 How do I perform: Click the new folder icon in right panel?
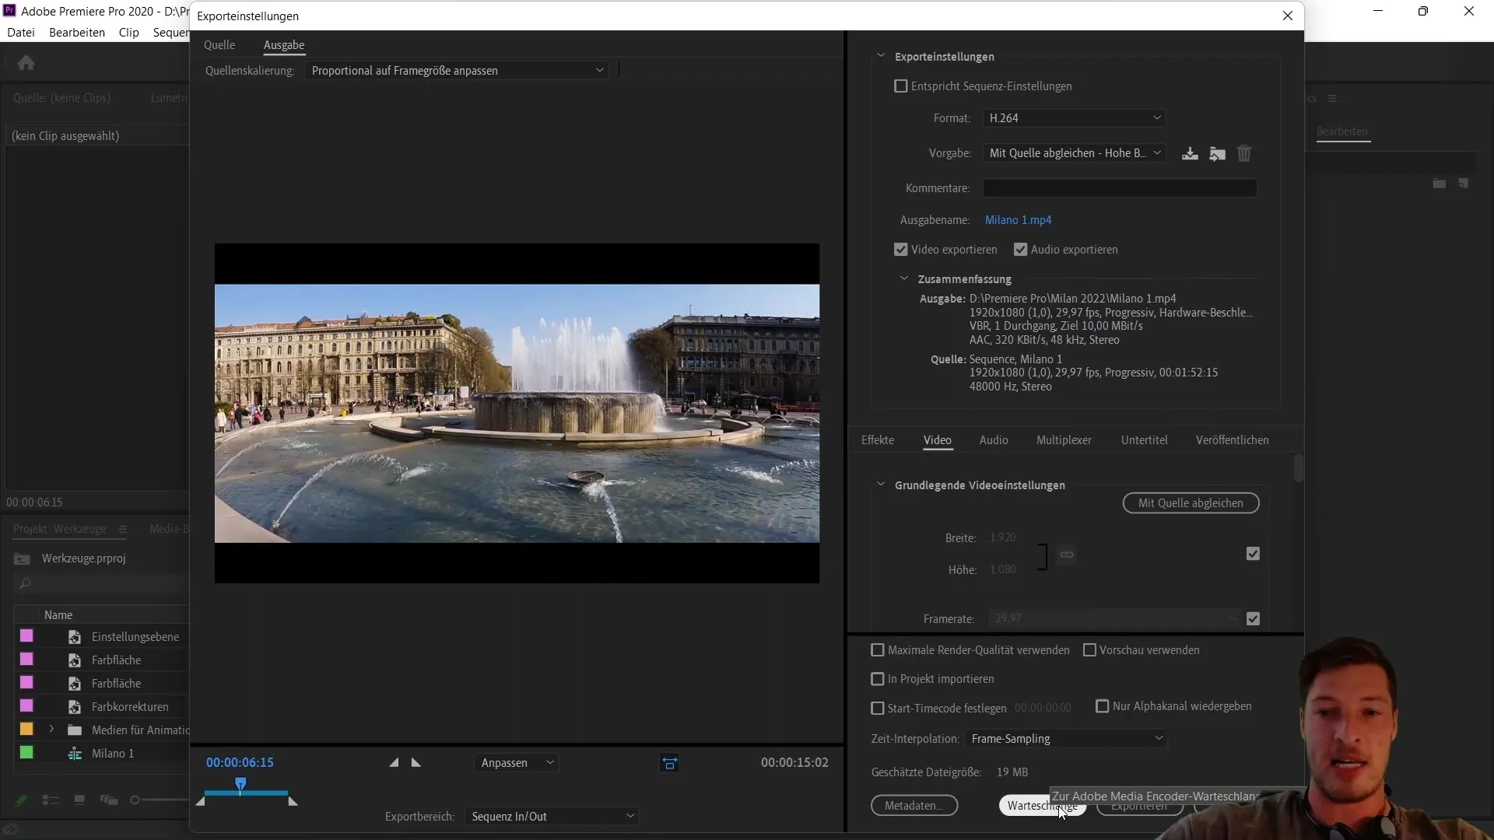click(x=1440, y=184)
